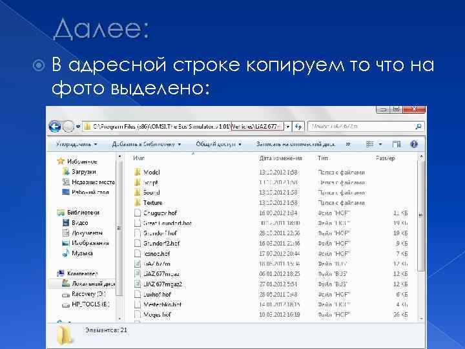Select the Grundorf.hof file icon
465x349 pixels.
[138, 233]
